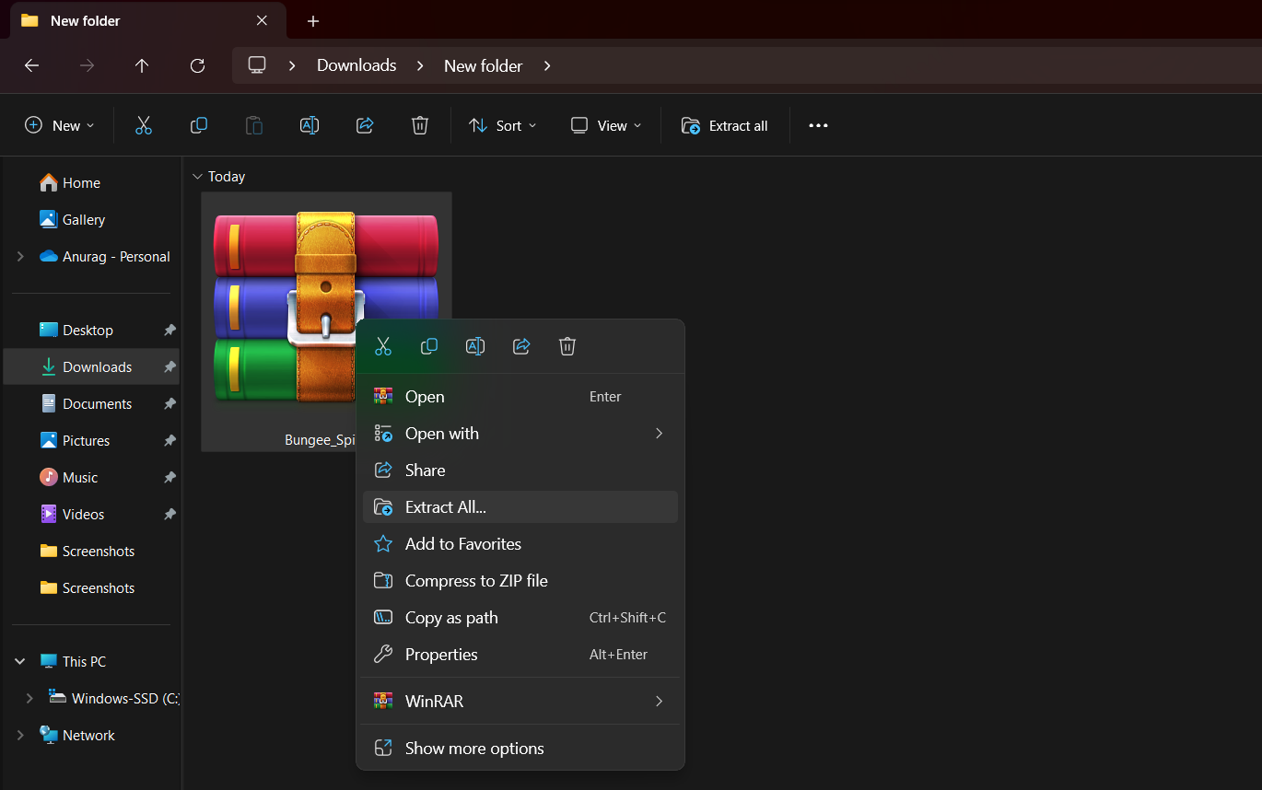Viewport: 1262px width, 790px height.
Task: Open the See more three-dots menu
Action: 818,125
